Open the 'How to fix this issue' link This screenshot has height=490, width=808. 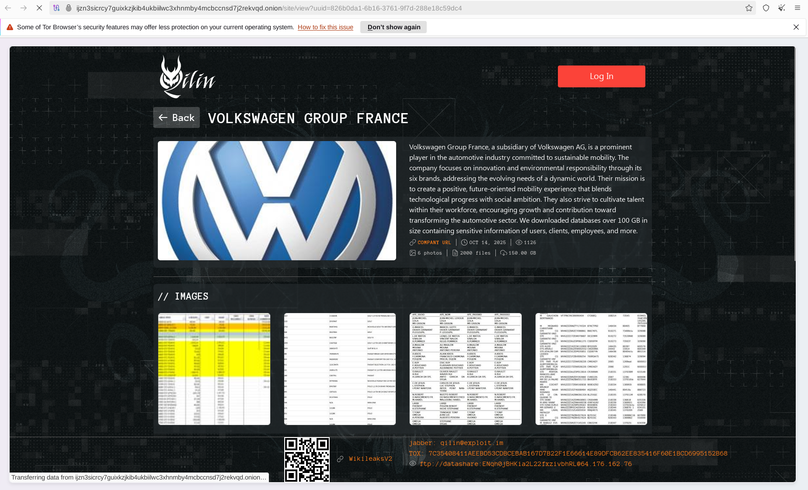point(325,27)
